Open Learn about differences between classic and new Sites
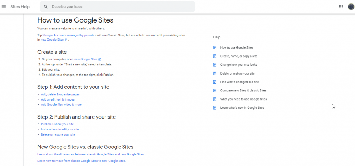 click(x=91, y=154)
